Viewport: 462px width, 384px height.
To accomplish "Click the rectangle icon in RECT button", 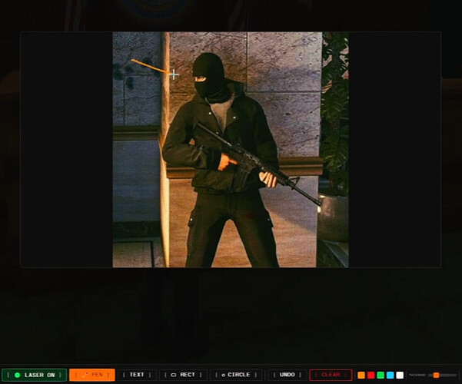I will [x=174, y=375].
